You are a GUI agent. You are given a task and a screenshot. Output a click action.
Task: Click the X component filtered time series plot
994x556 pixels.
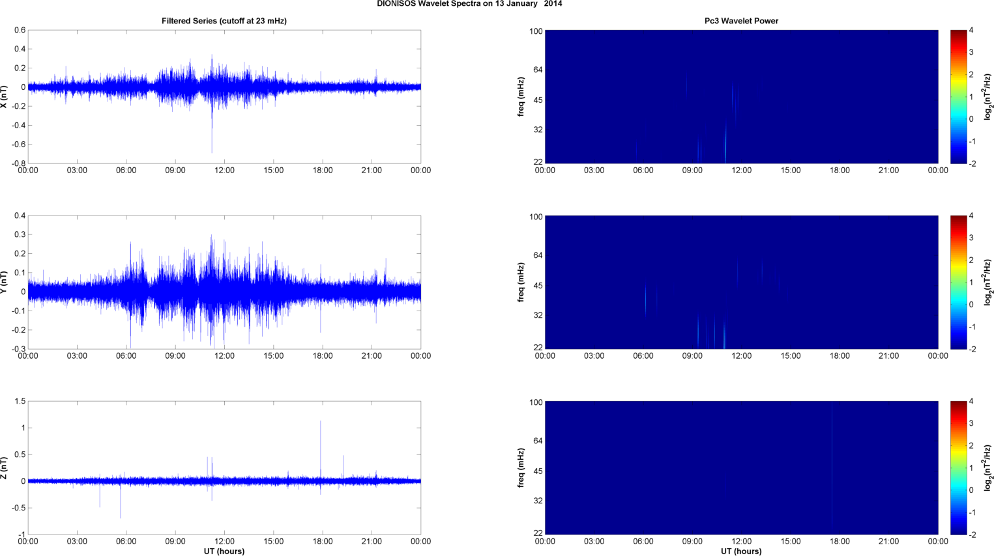[x=224, y=96]
